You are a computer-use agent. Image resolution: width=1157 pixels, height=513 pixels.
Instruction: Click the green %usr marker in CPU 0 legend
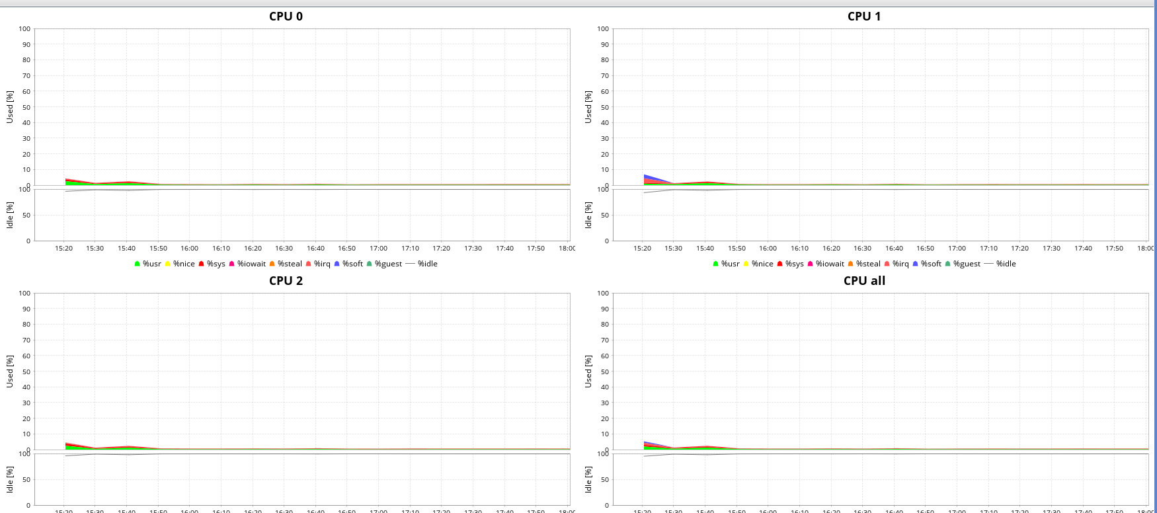click(x=138, y=264)
